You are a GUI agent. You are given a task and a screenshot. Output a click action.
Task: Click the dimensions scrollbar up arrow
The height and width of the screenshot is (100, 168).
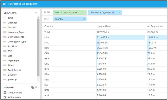coord(38,17)
